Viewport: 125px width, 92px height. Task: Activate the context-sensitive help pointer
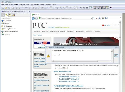[x=111, y=8]
